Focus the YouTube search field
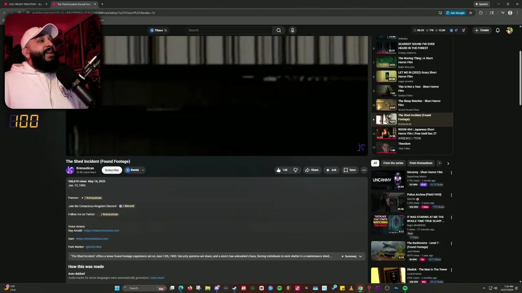 pyautogui.click(x=229, y=30)
